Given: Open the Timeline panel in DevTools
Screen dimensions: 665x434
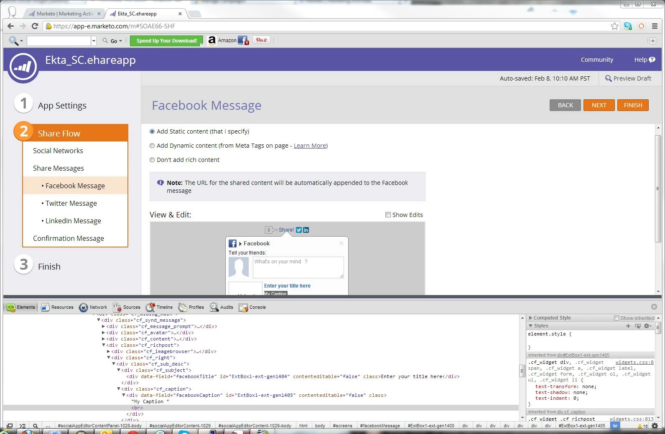Looking at the screenshot, I should click(159, 307).
